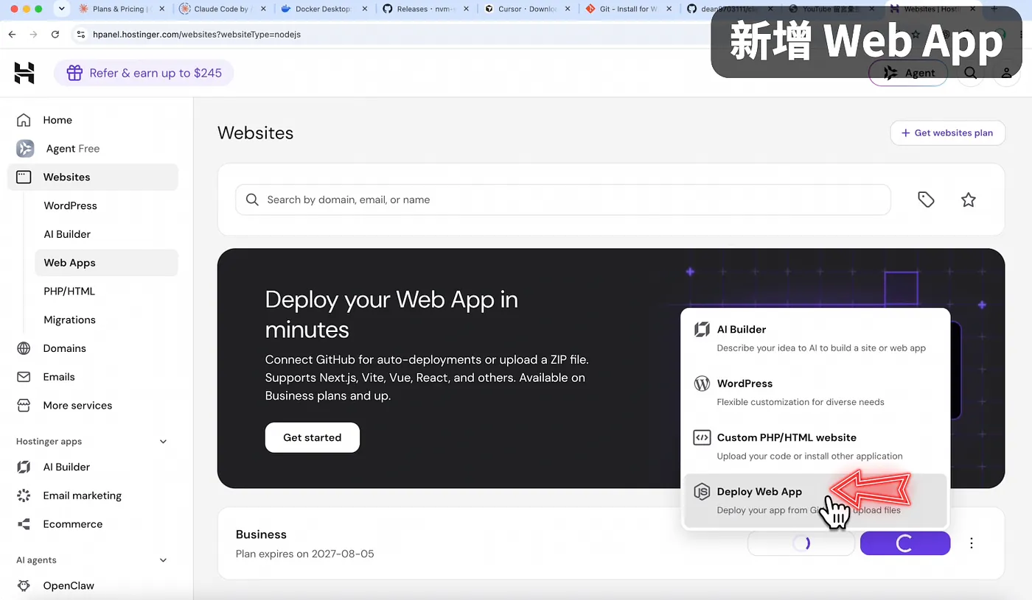Click the Get started button

coord(313,437)
